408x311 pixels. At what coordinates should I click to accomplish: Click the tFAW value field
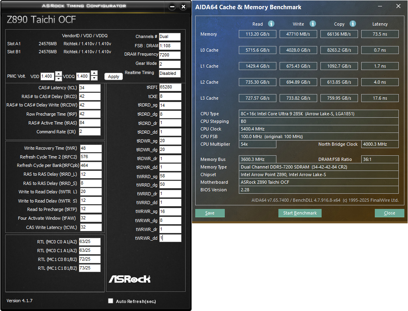(x=91, y=218)
